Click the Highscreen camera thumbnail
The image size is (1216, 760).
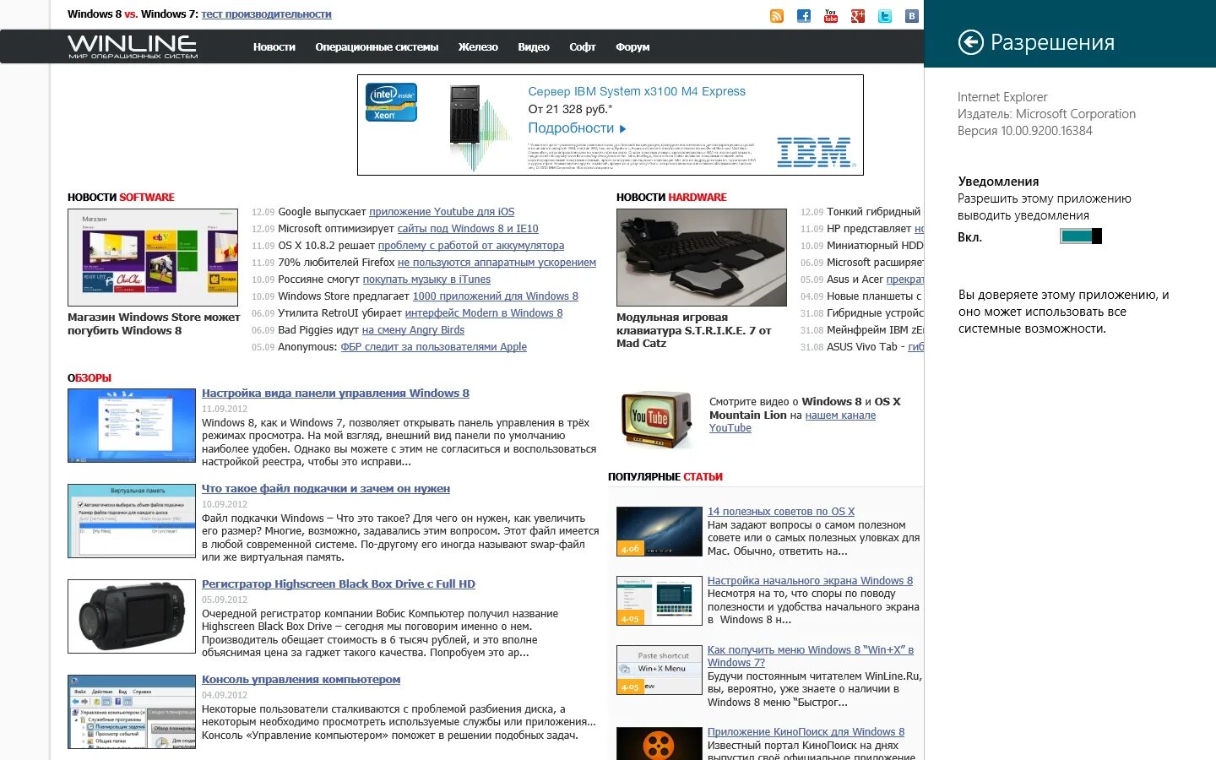click(132, 616)
